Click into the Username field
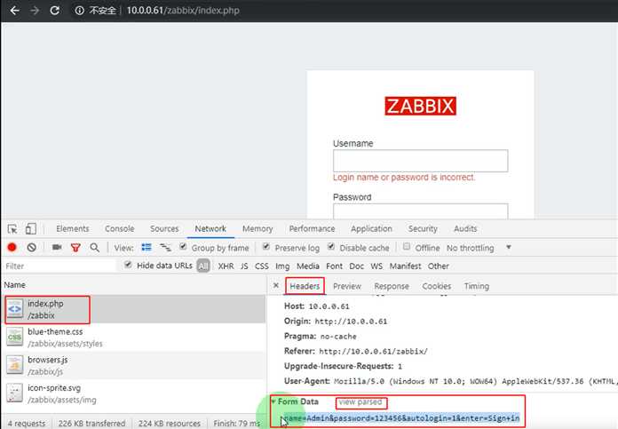Screen dimensions: 618x429 (x=420, y=161)
